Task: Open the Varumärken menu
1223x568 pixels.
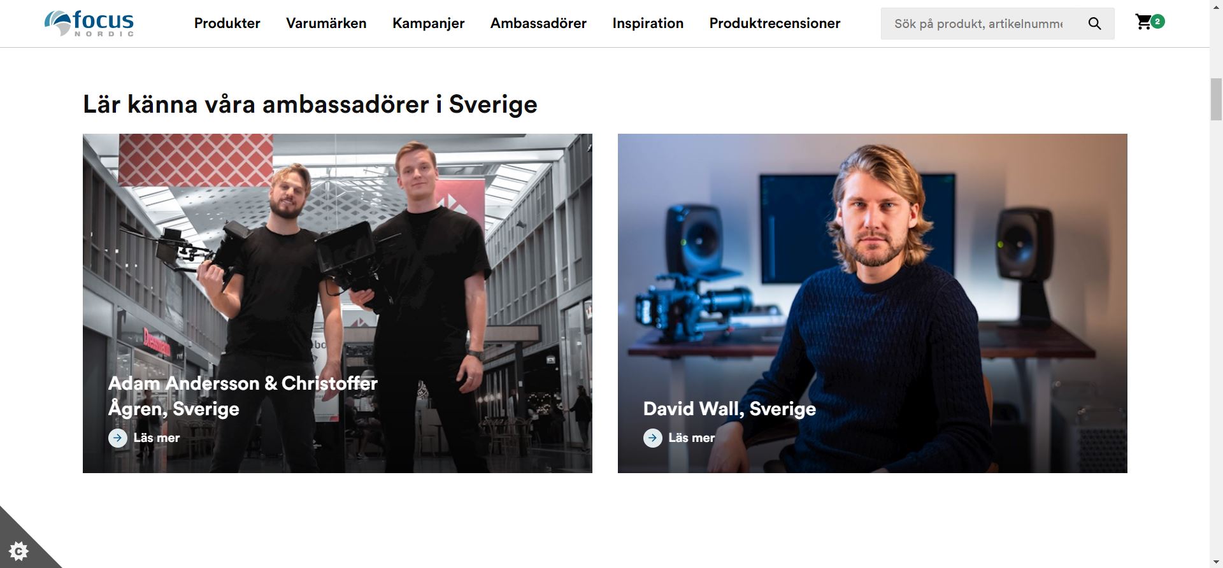Action: click(x=326, y=24)
